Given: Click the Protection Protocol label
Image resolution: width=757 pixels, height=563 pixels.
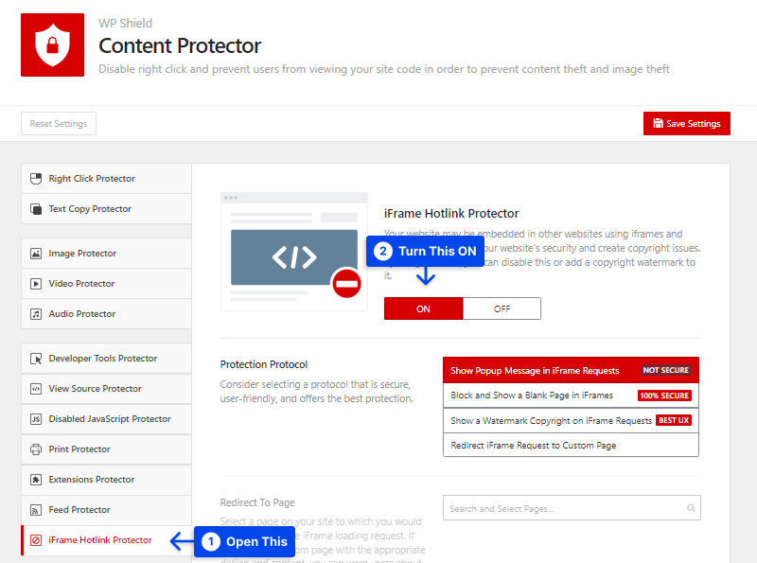Looking at the screenshot, I should [264, 364].
